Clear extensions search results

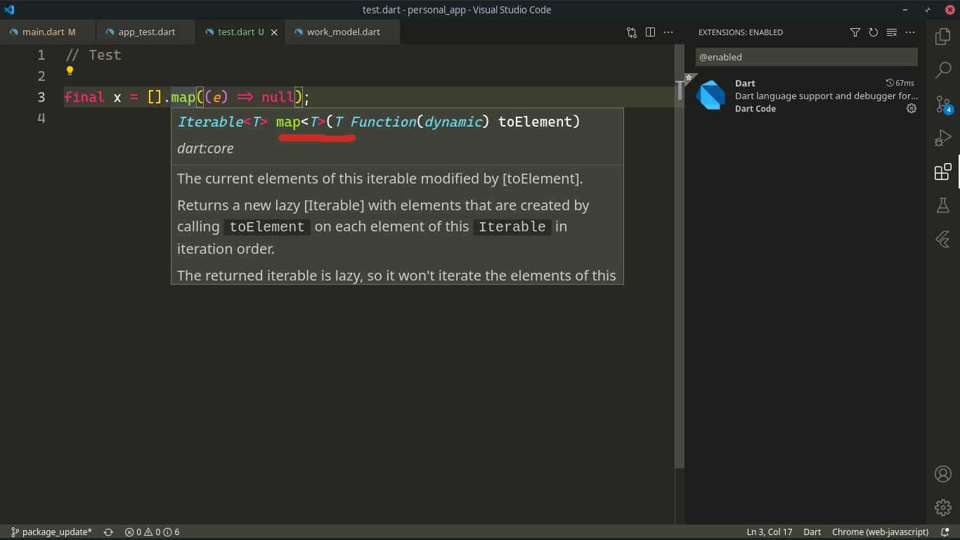pos(891,32)
